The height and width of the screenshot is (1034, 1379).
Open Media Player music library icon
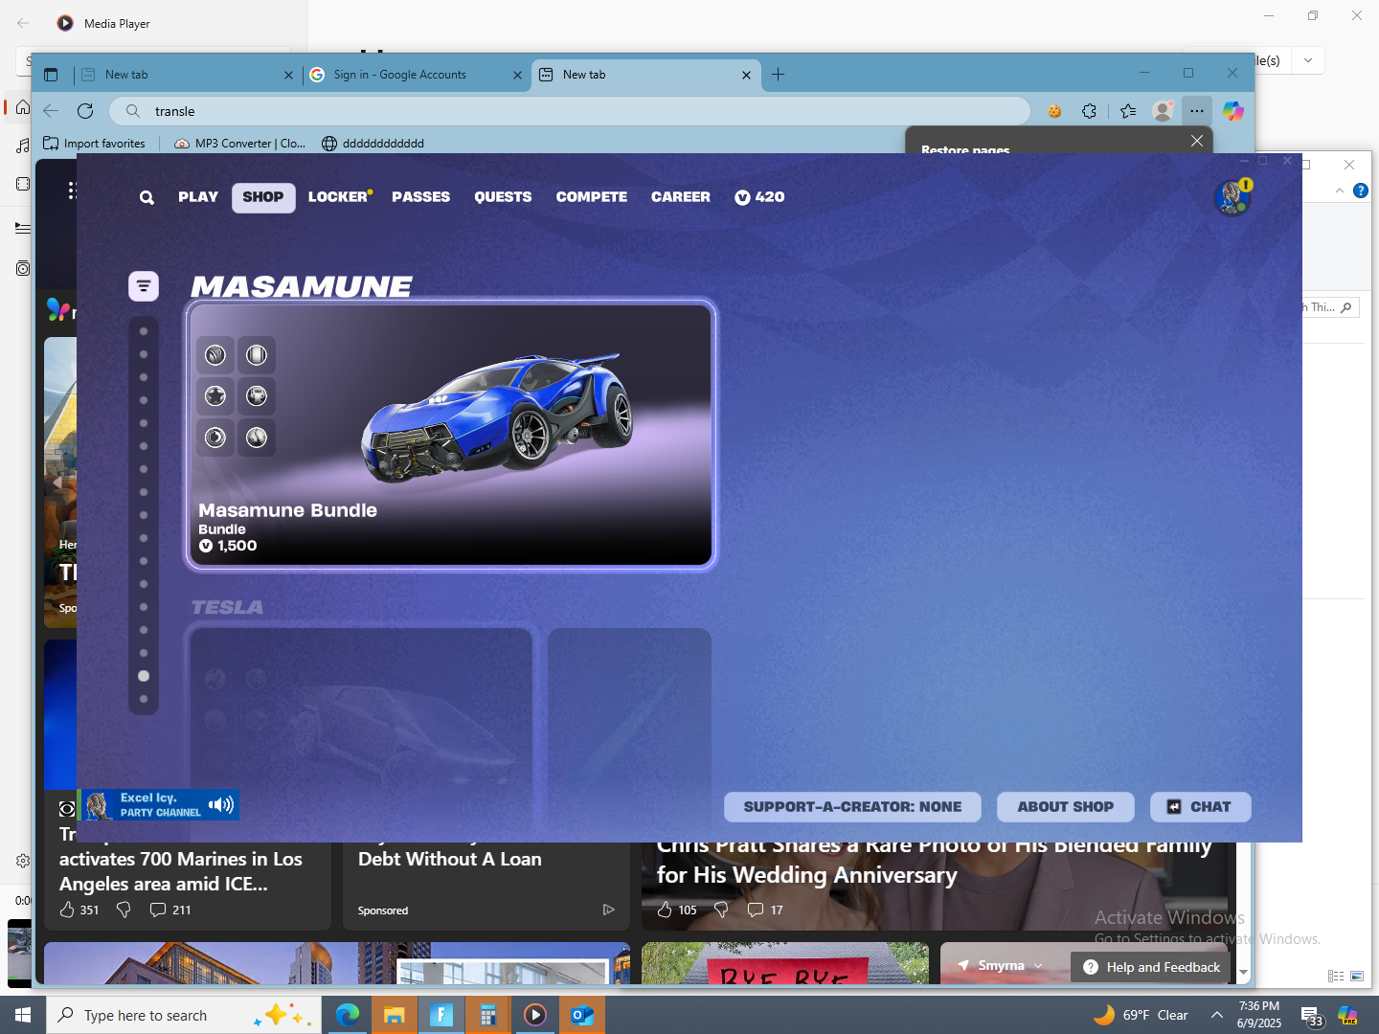click(23, 146)
